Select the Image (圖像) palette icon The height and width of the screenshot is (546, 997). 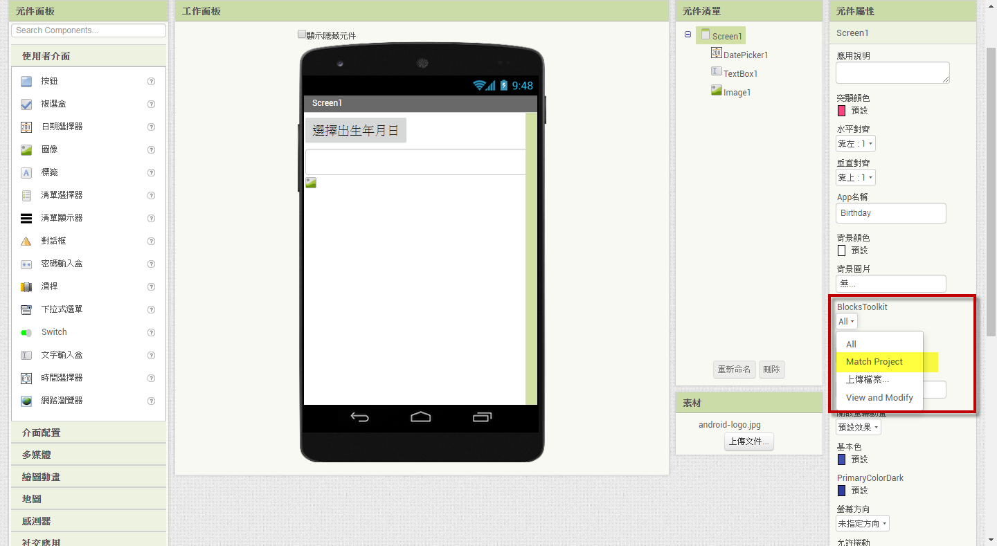(26, 150)
